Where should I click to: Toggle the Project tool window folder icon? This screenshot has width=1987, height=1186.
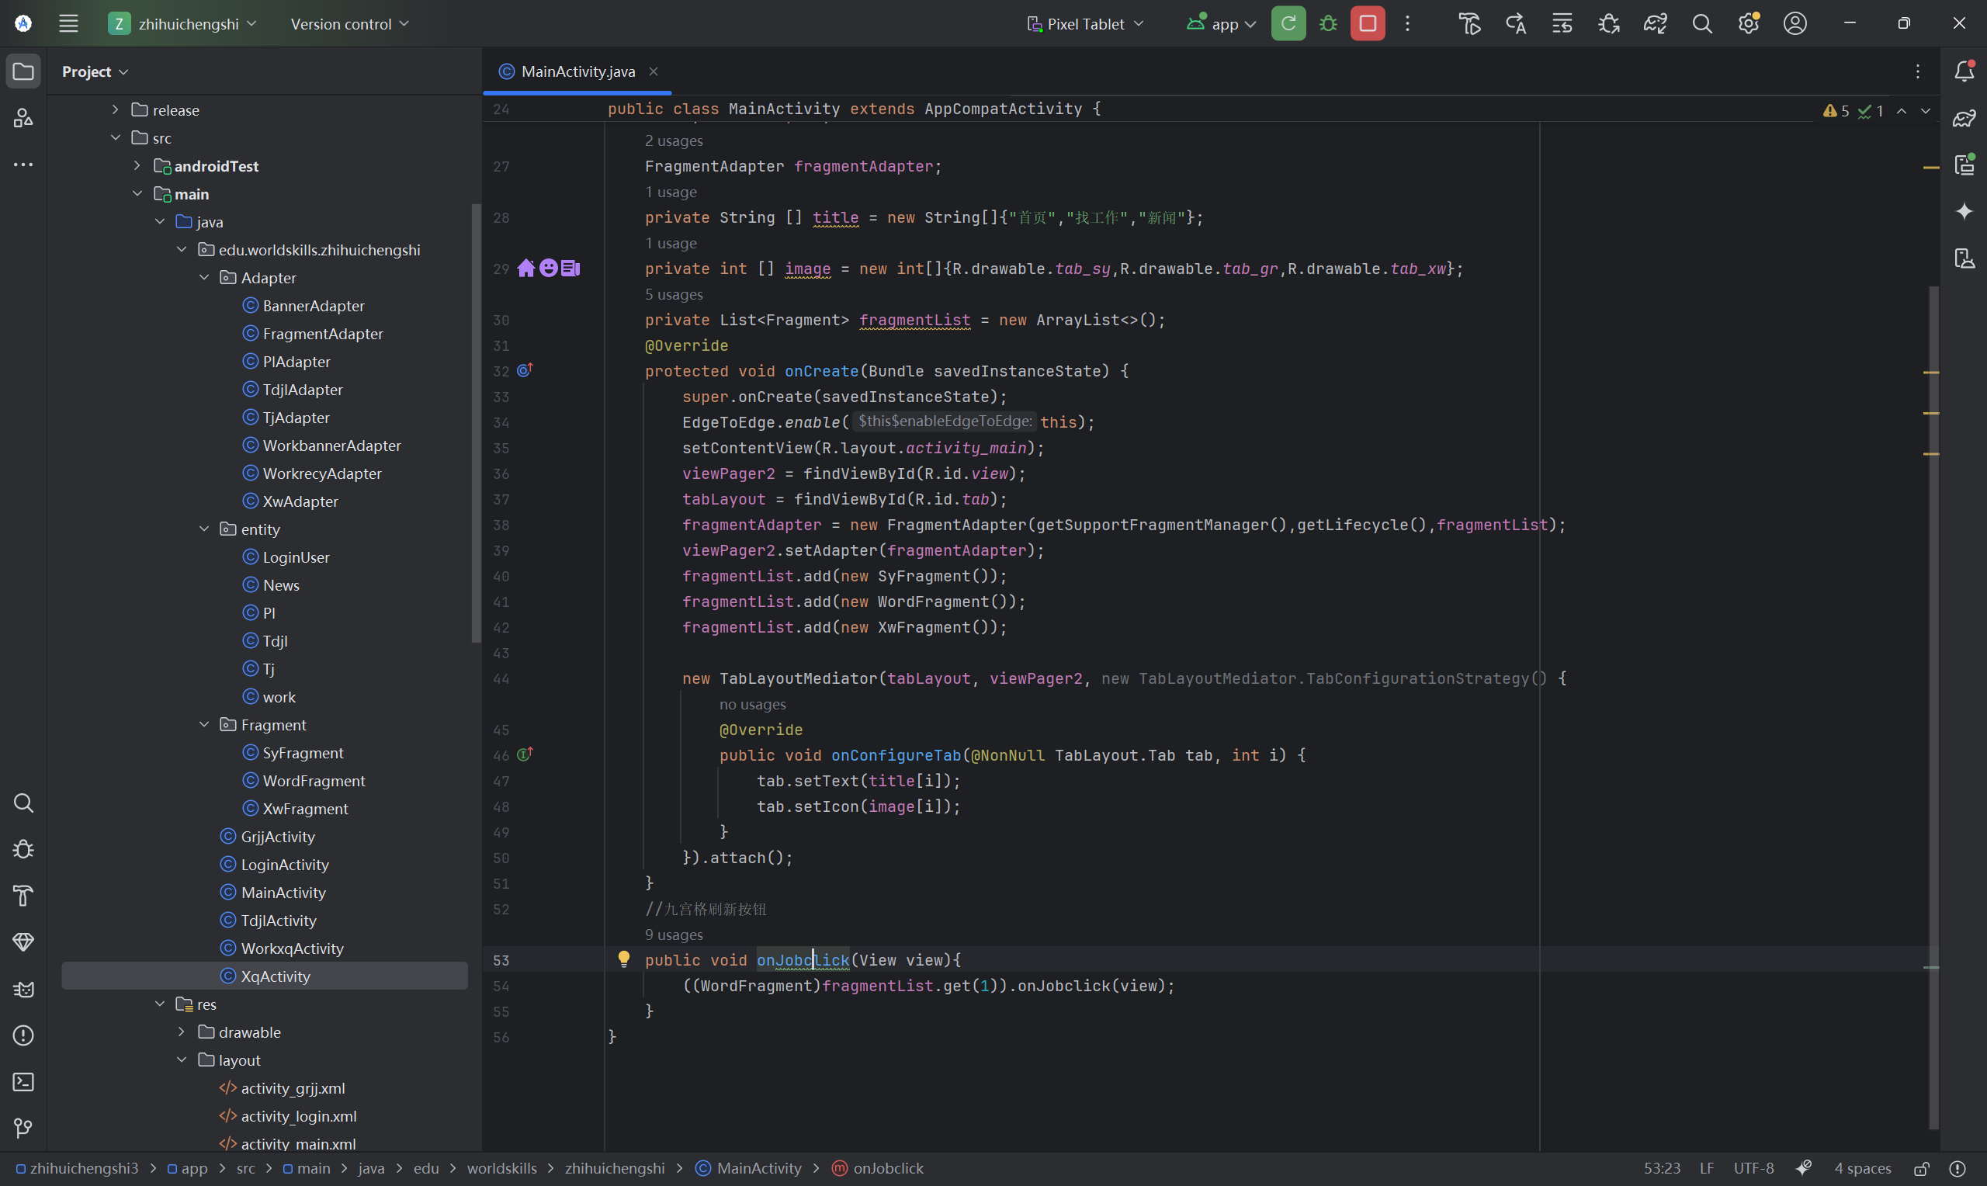click(x=23, y=71)
